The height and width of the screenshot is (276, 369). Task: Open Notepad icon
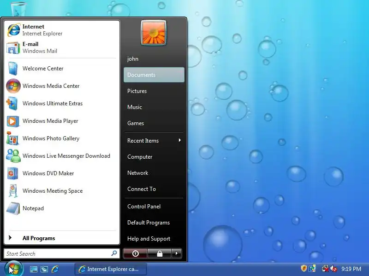pos(13,208)
